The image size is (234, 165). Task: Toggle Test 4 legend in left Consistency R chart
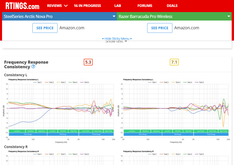(73, 154)
